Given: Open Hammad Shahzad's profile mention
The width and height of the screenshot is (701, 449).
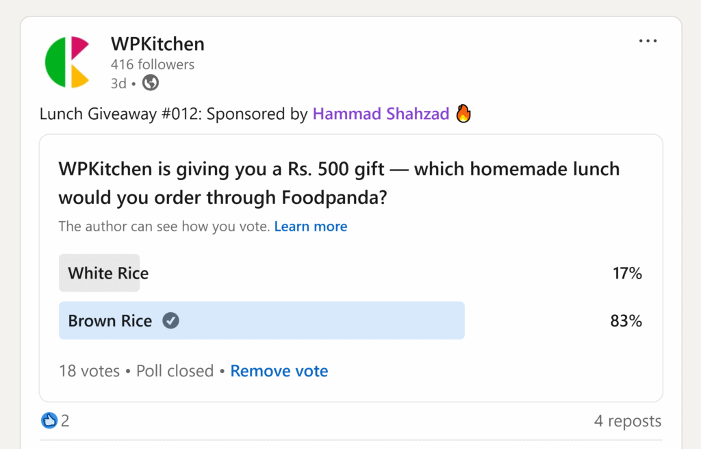Looking at the screenshot, I should click(381, 114).
